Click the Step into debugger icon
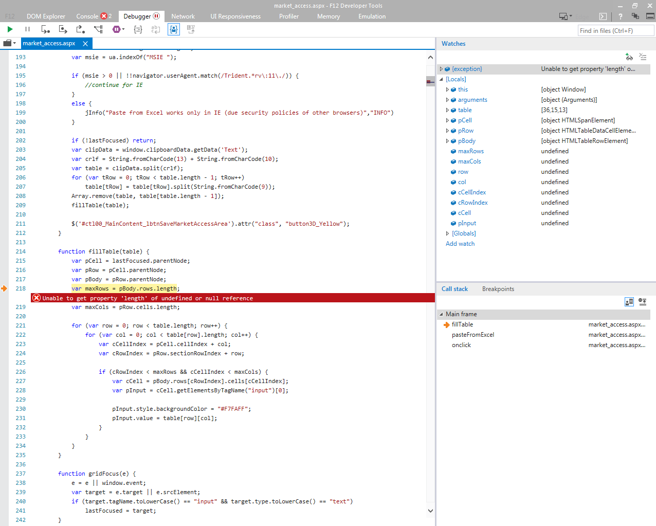This screenshot has height=526, width=656. point(45,29)
